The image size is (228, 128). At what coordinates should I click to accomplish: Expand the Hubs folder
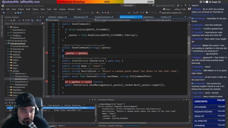click(x=8, y=63)
